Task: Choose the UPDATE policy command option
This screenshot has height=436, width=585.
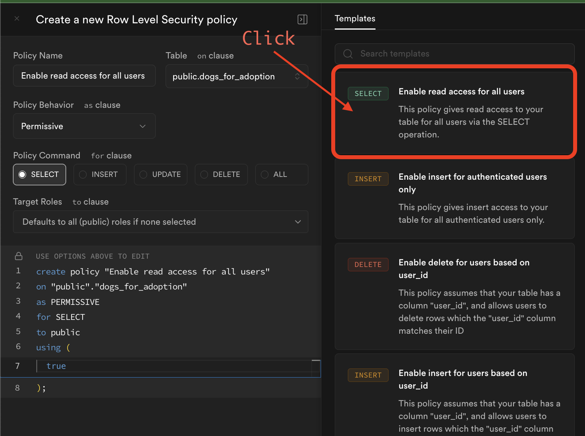Action: click(x=160, y=175)
